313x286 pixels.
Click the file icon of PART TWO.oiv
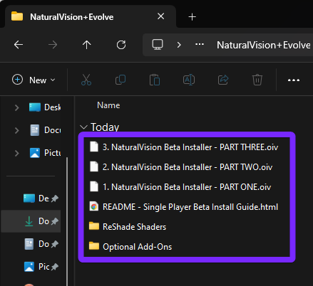tap(94, 166)
